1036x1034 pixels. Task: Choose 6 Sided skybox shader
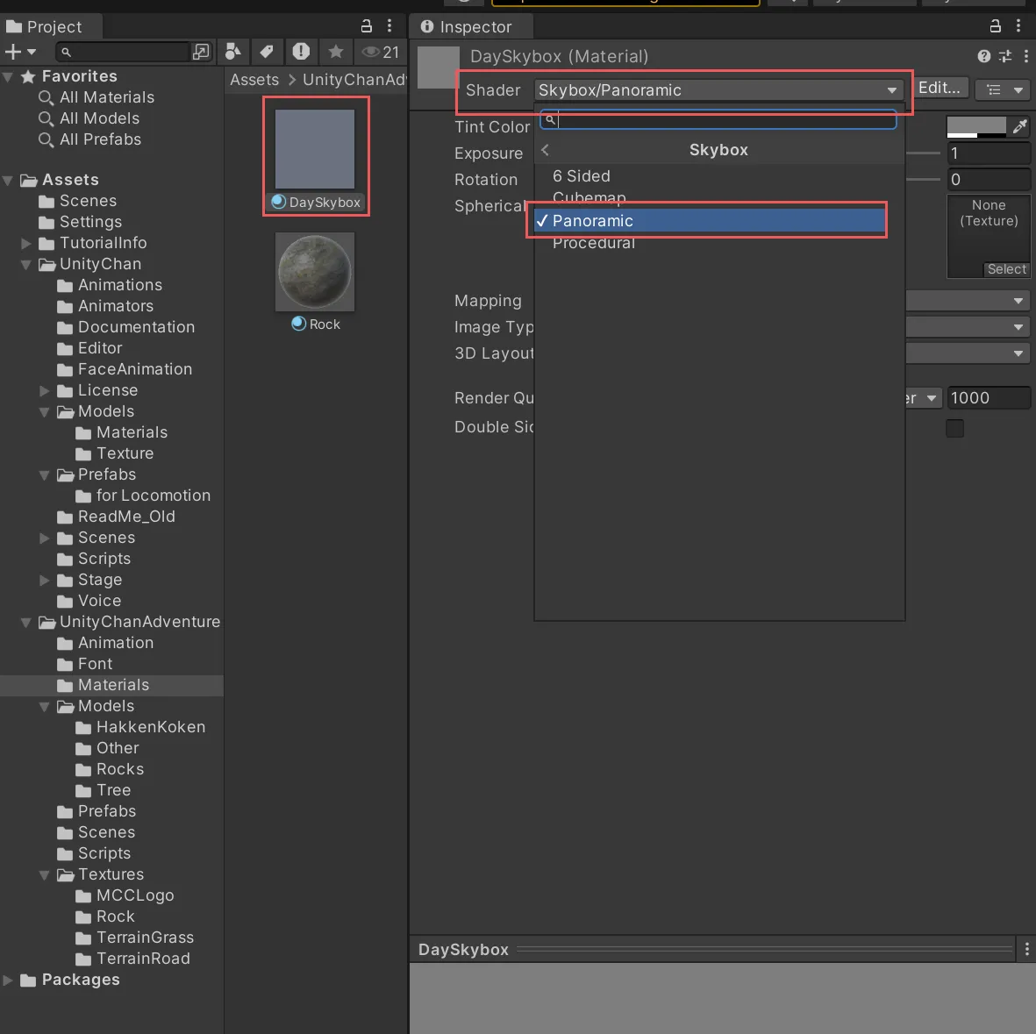(x=582, y=176)
